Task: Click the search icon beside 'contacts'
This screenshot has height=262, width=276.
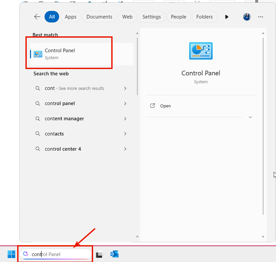Action: (38, 134)
